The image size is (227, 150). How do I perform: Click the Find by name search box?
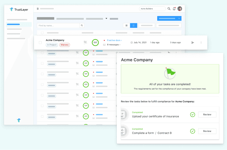pos(58,25)
